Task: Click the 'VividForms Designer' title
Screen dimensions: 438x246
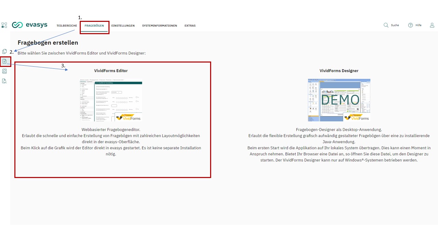Action: 339,71
